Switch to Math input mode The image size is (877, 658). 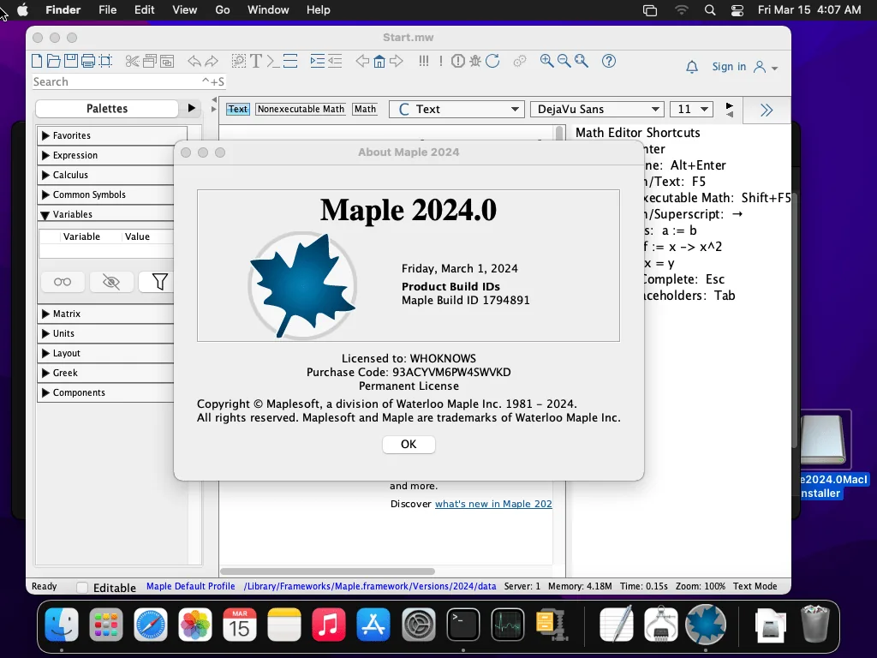(365, 109)
